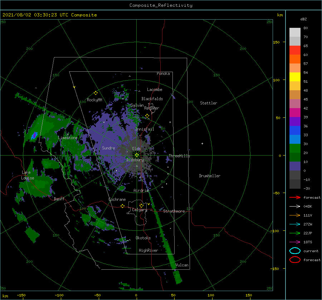
Task: Click the Innisfail city label
Action: pyautogui.click(x=145, y=129)
